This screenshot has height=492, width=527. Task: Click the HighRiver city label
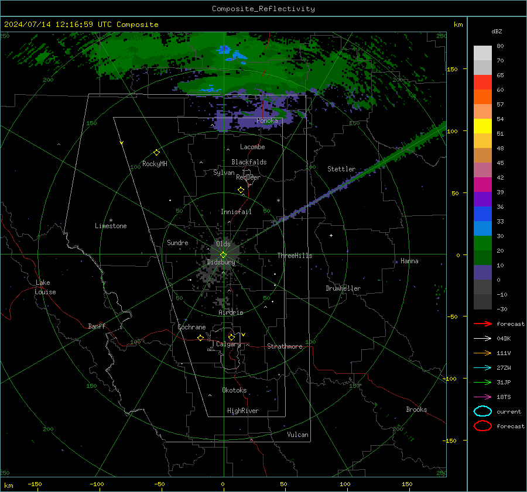tap(243, 411)
